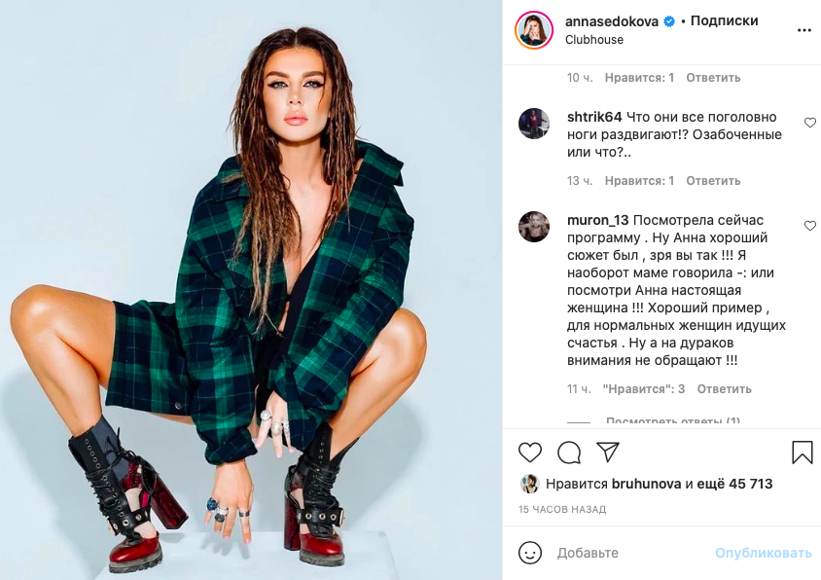Viewport: 821px width, 580px height.
Task: Like shtrik64's comment heart
Action: click(809, 123)
